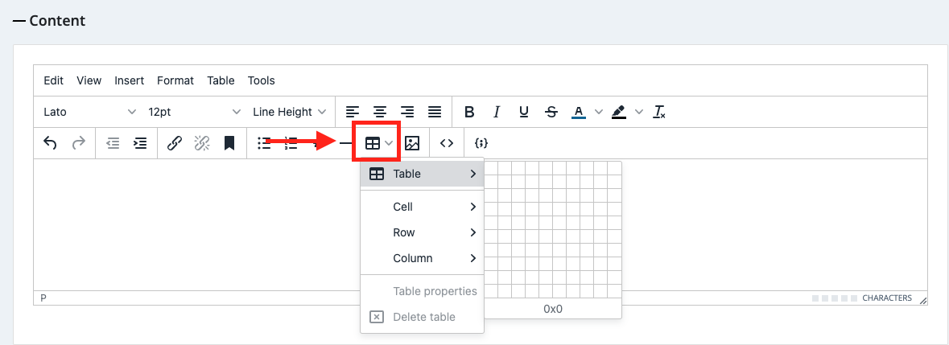
Task: Toggle italic text style
Action: [x=497, y=112]
